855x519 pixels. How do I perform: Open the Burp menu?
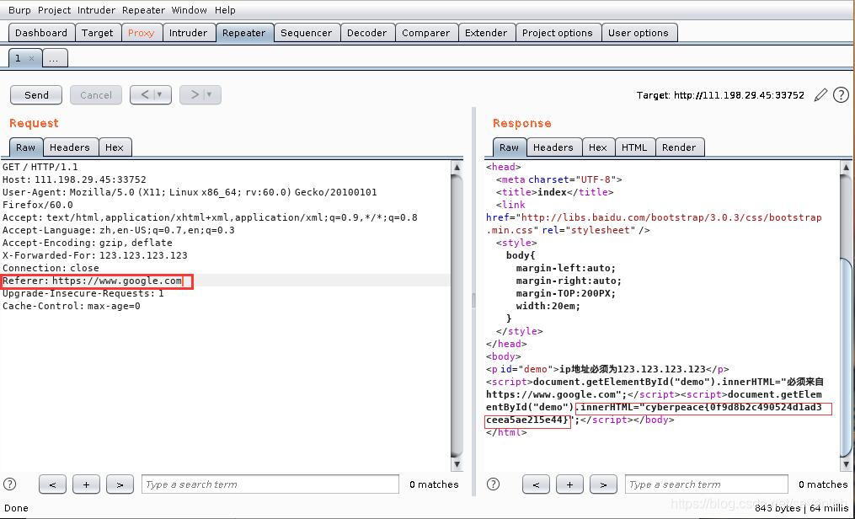pos(19,10)
